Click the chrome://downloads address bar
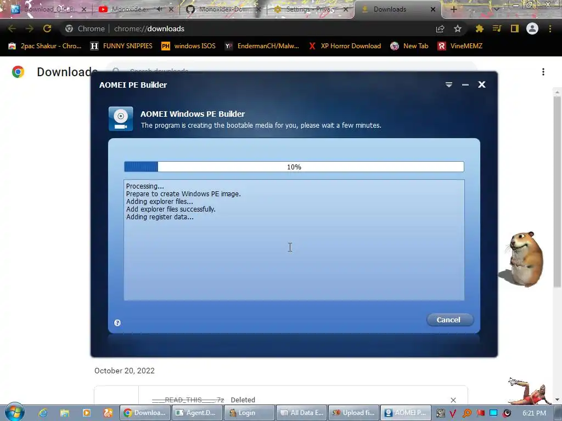The image size is (562, 421). coord(251,29)
